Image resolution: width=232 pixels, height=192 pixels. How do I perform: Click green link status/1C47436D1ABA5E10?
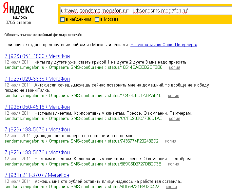tap(135, 96)
